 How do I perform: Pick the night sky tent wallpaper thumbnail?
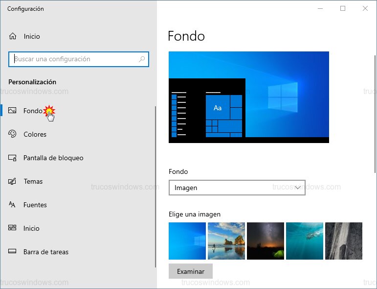(x=266, y=241)
